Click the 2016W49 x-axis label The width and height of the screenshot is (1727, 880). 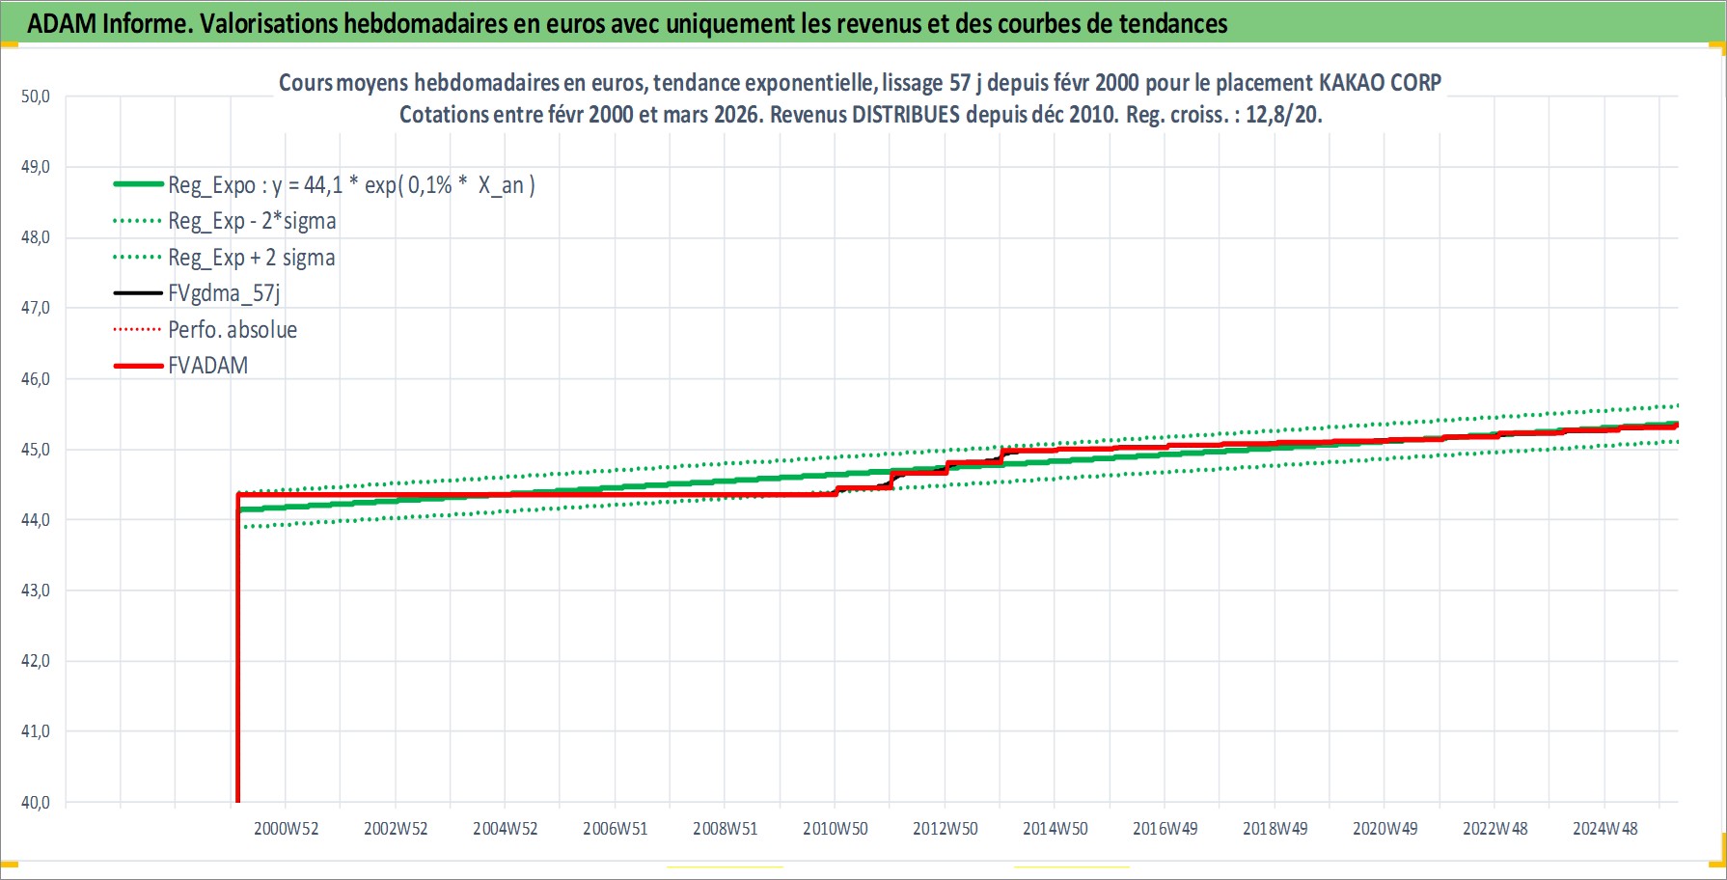pyautogui.click(x=1165, y=829)
